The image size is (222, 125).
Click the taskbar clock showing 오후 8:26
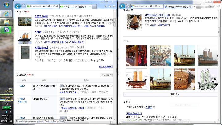(6, 115)
